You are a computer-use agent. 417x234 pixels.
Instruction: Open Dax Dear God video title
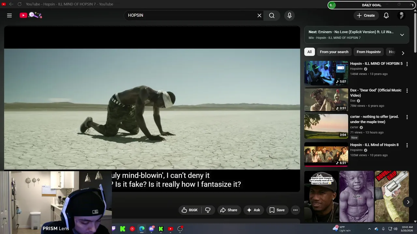pos(376,93)
